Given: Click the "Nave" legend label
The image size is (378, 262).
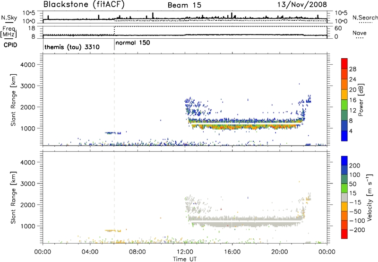Looking at the screenshot, I should point(360,33).
